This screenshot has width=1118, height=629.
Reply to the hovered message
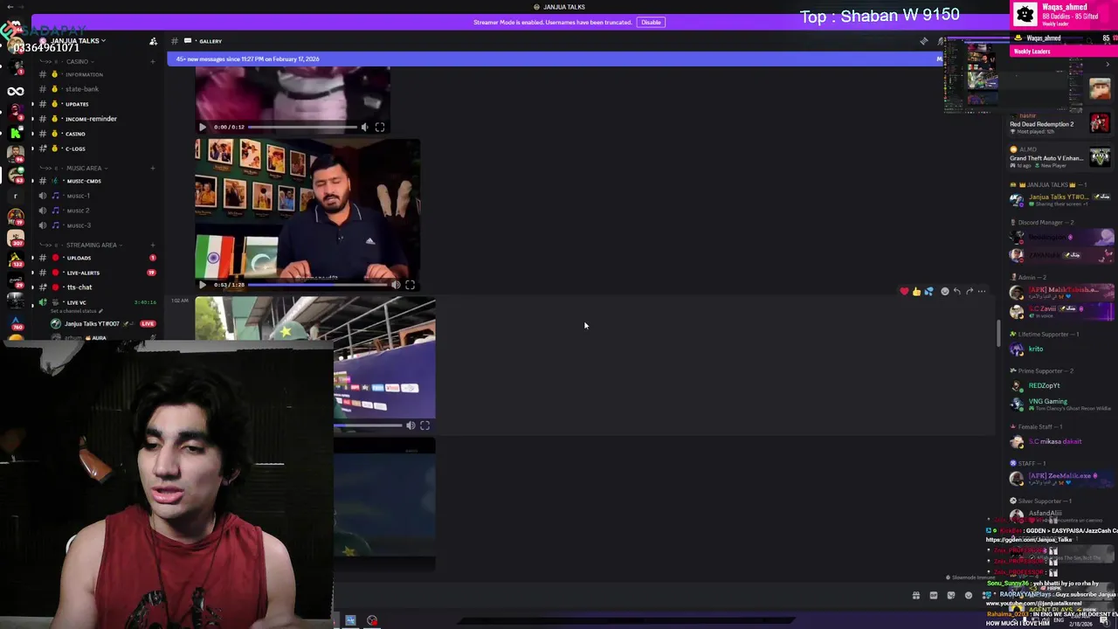pyautogui.click(x=957, y=291)
